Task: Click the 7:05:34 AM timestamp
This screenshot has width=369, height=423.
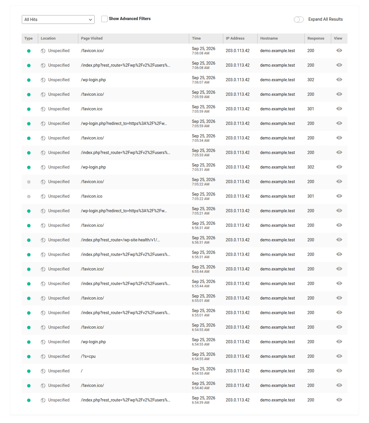Action: 201,141
